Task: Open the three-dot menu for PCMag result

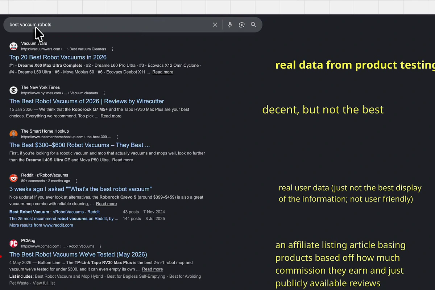Action: (100, 246)
